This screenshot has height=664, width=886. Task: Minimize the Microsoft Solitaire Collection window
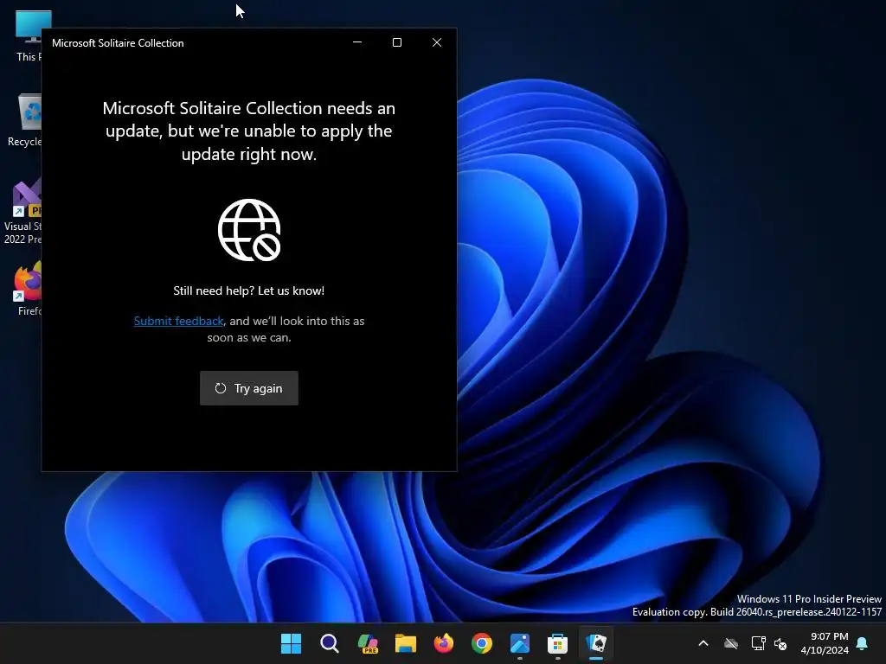(357, 42)
